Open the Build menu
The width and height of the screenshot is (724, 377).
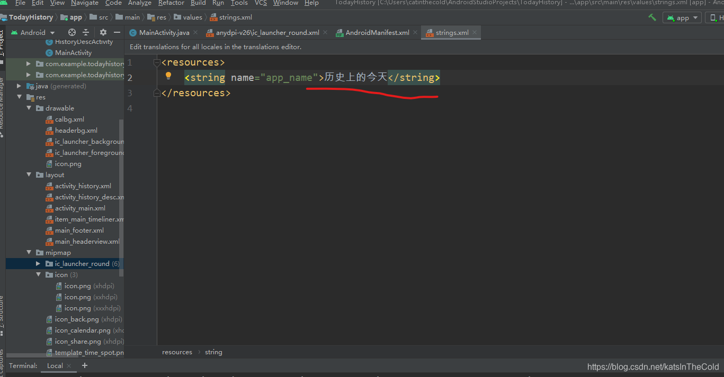pos(198,3)
